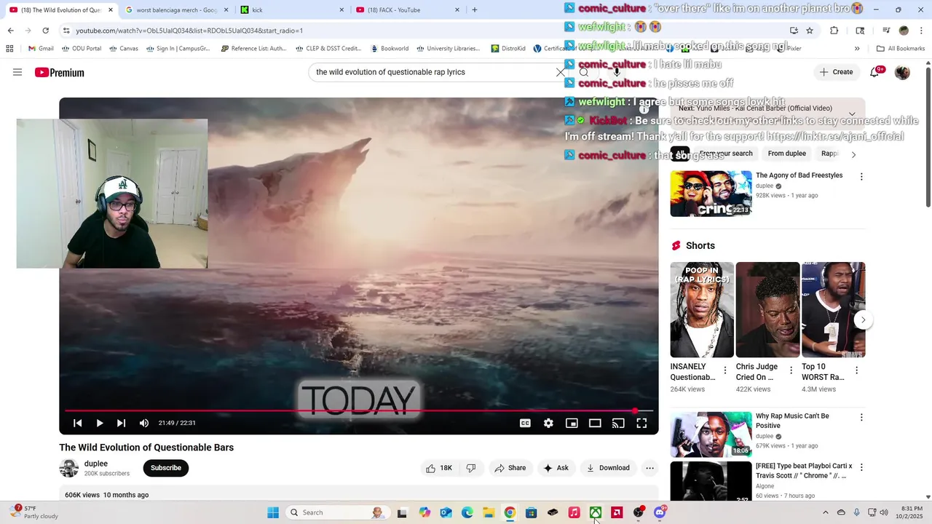932x524 pixels.
Task: Open the DistroKid bookmark
Action: pos(508,49)
